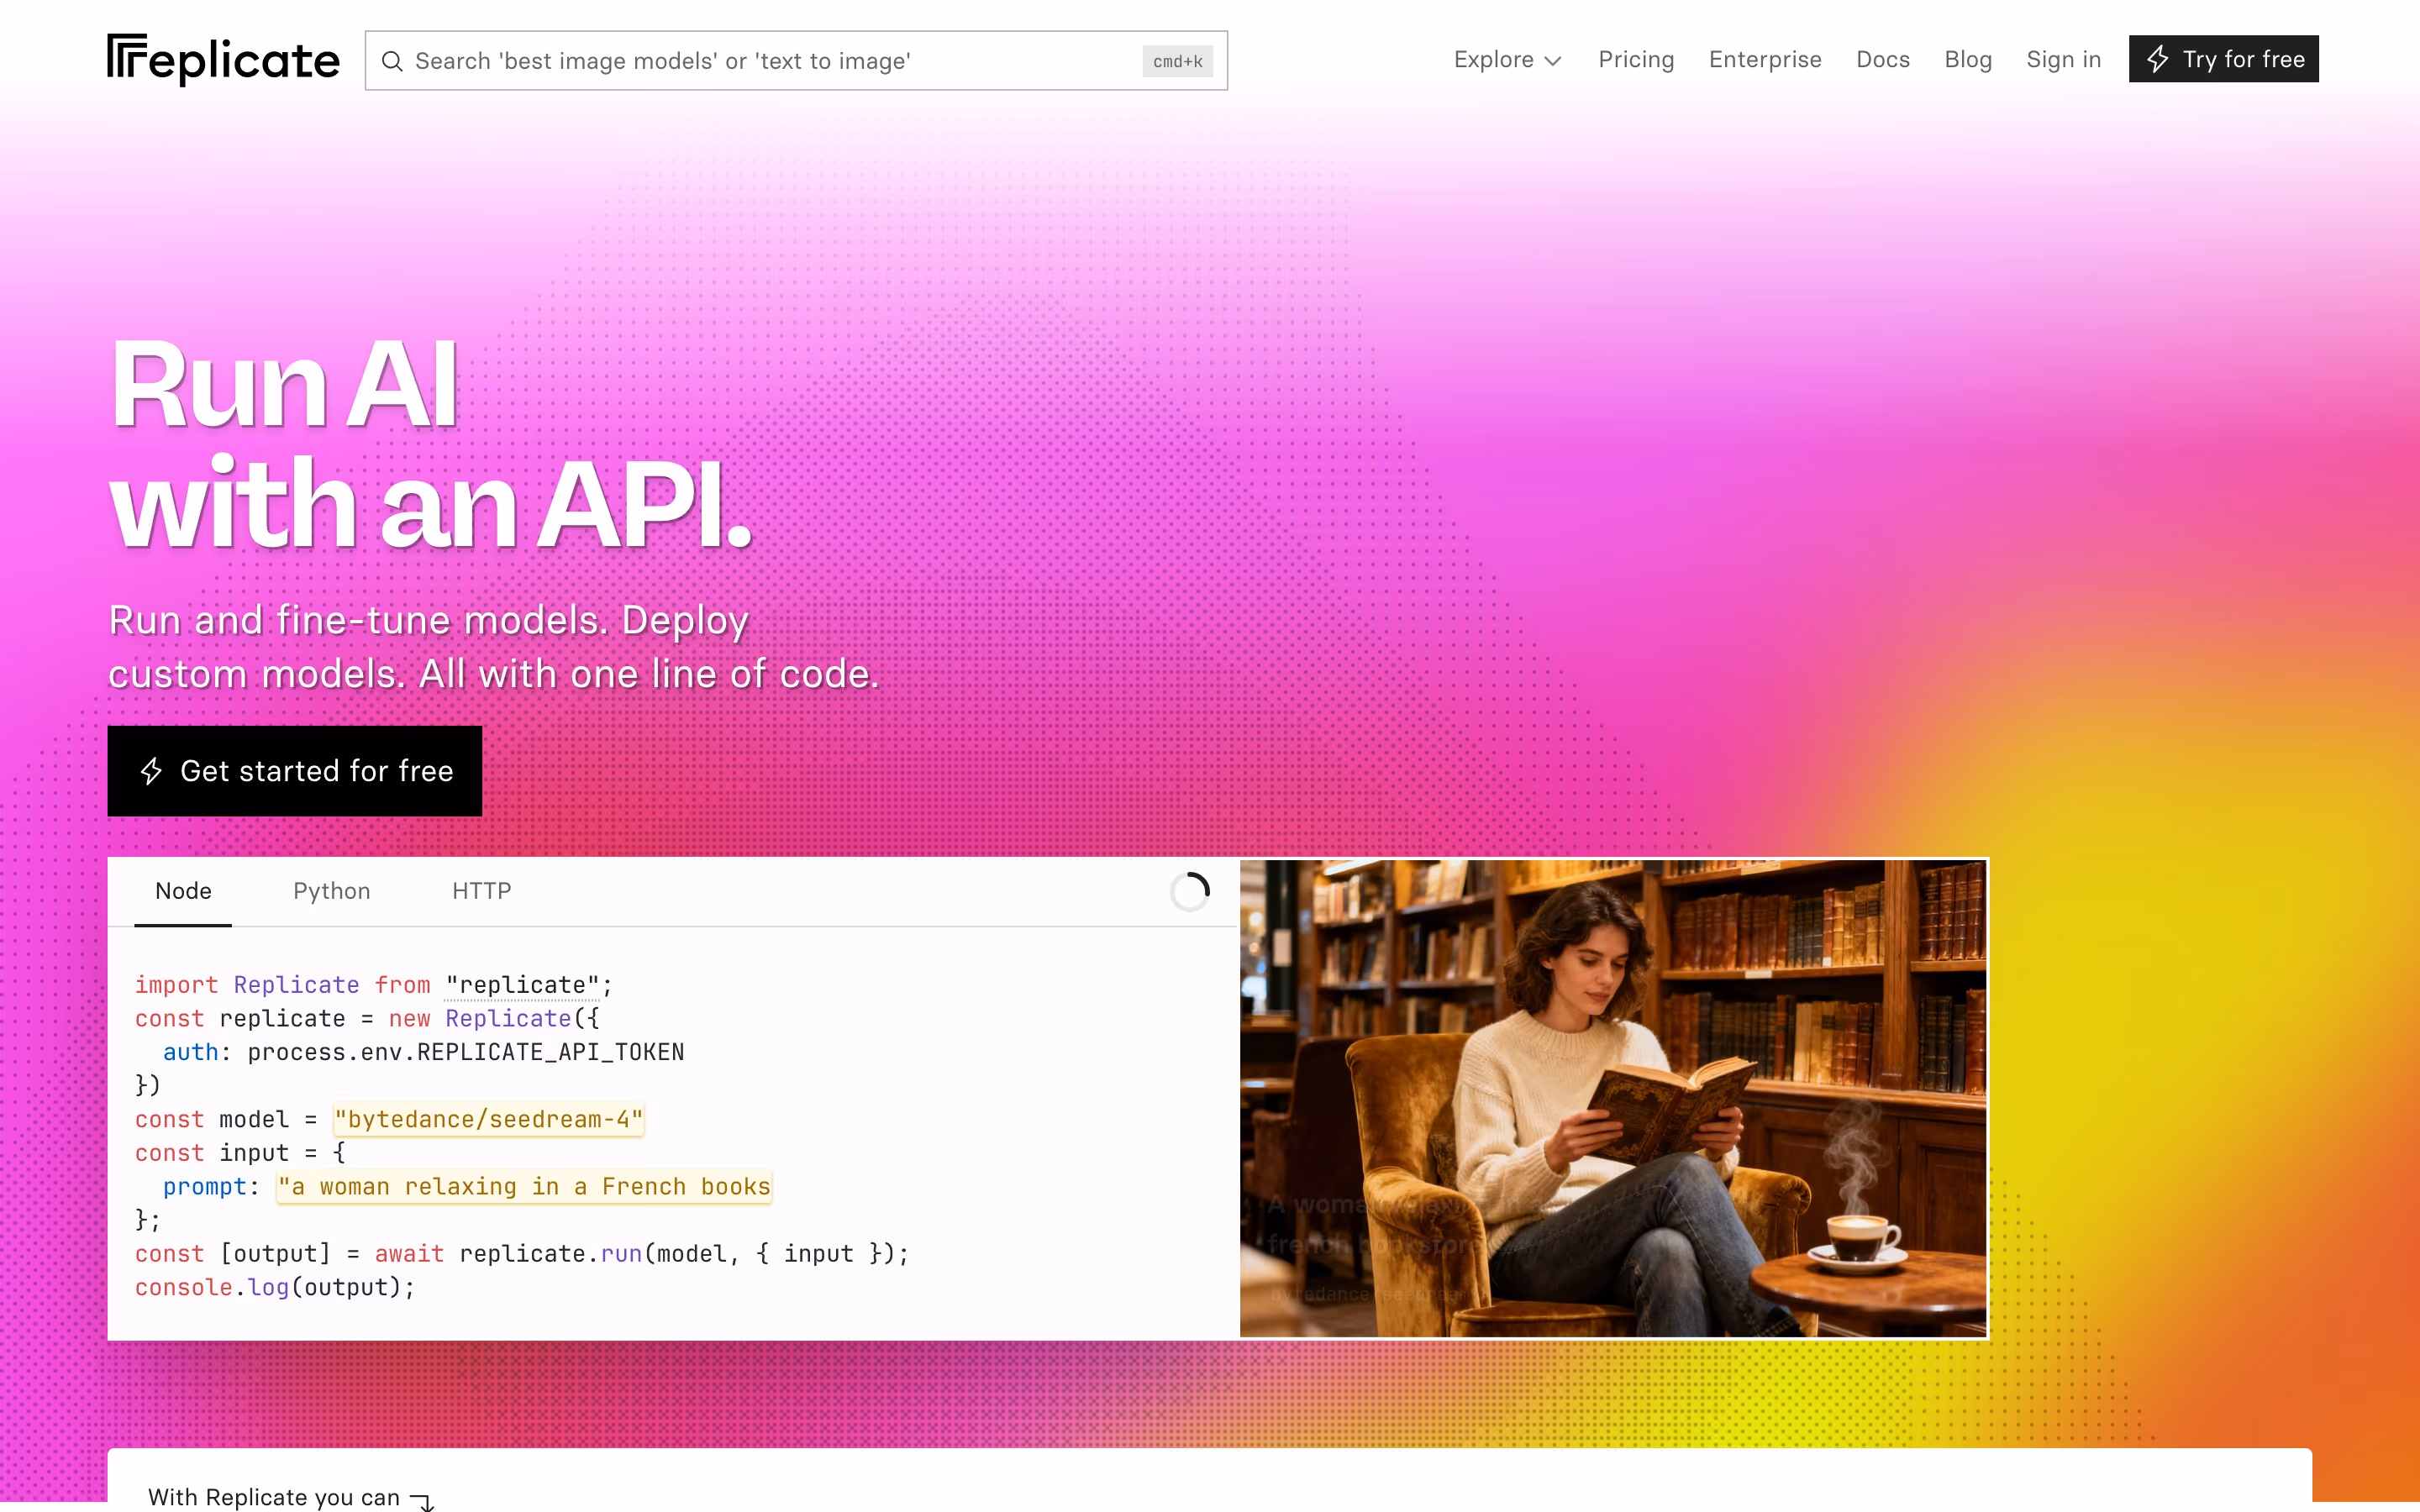
Task: Click the "With Replicate you can" text
Action: click(x=273, y=1497)
